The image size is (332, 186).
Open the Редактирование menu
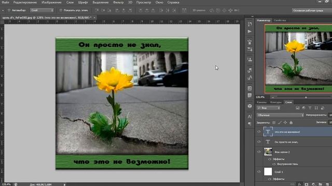[x=25, y=2]
